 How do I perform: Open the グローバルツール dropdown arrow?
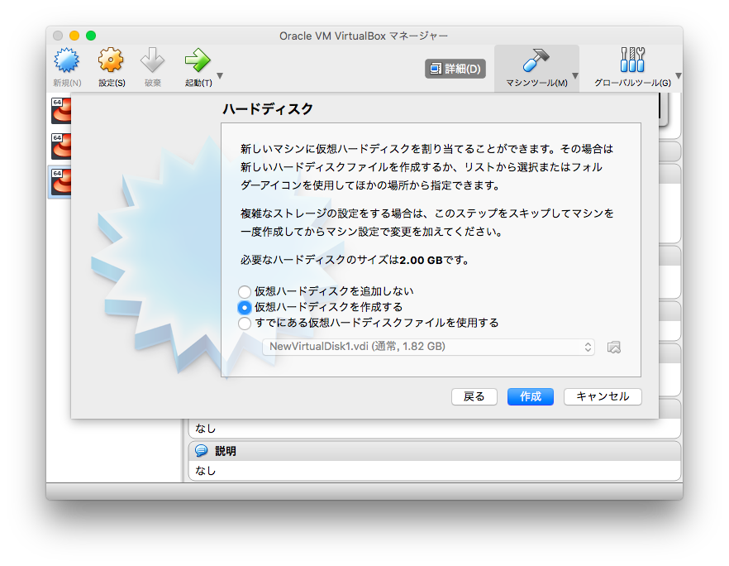678,76
